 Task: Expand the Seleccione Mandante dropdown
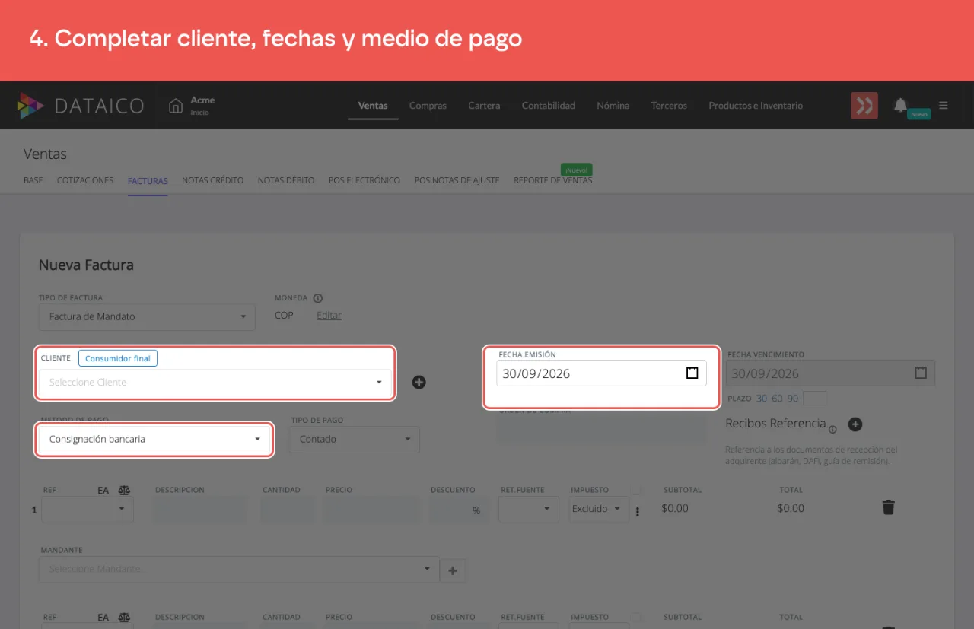click(239, 569)
